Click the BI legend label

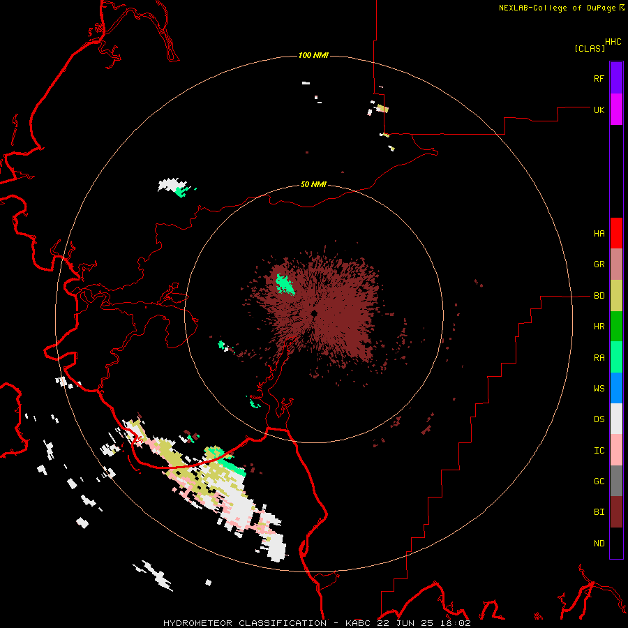[599, 512]
